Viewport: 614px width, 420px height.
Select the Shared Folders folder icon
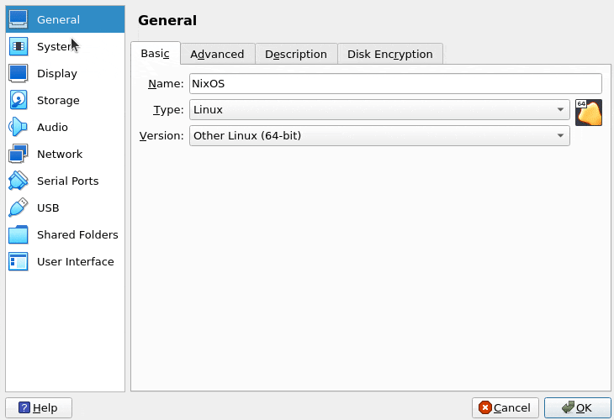19,234
